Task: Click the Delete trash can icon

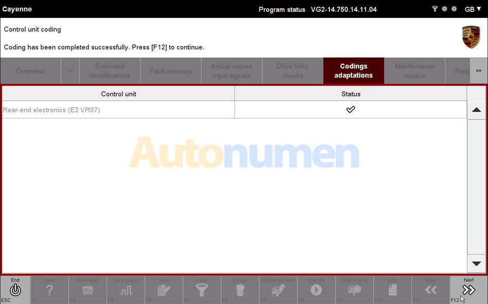Action: coord(240,290)
